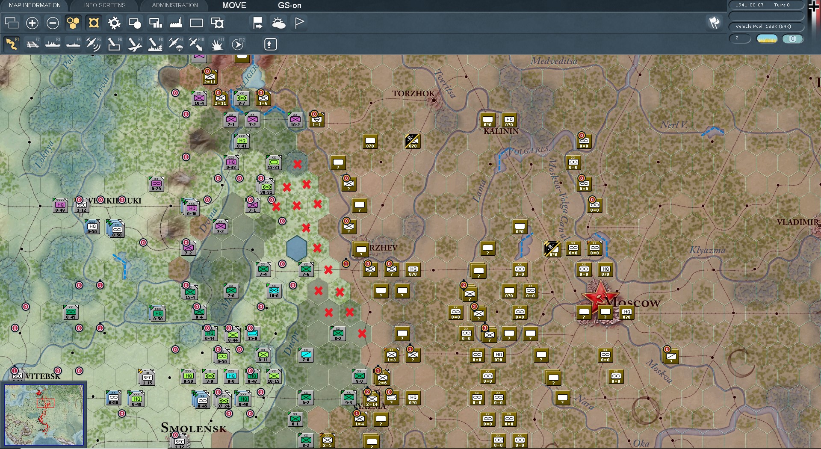This screenshot has width=821, height=449.
Task: Select the F5 air recon mode
Action: (x=94, y=44)
